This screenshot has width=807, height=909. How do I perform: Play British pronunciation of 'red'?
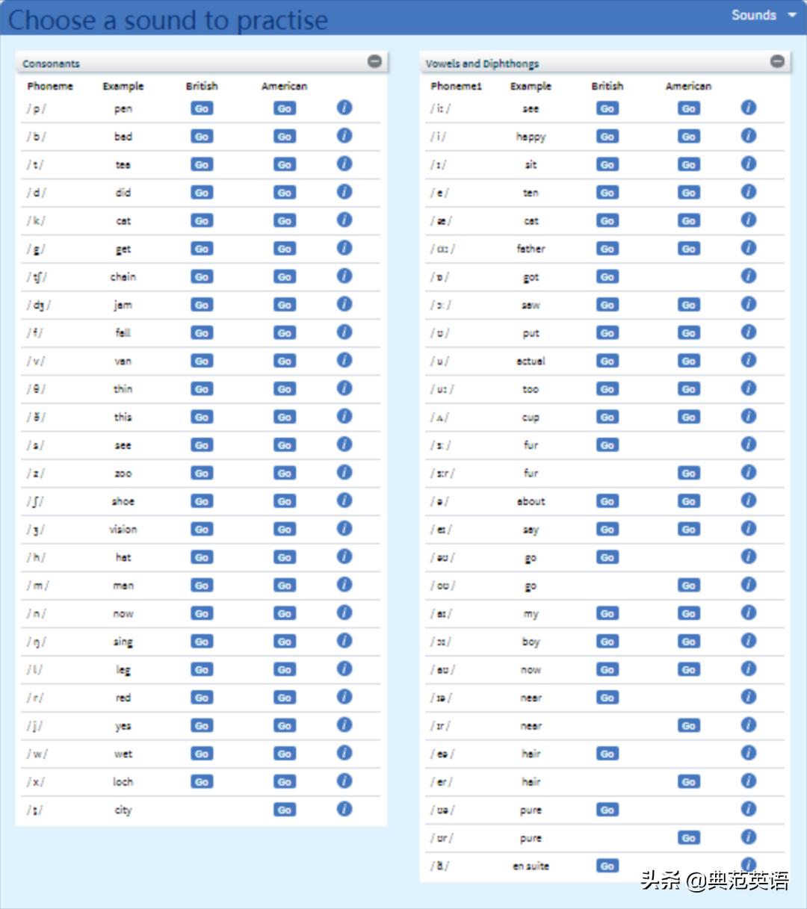point(202,698)
